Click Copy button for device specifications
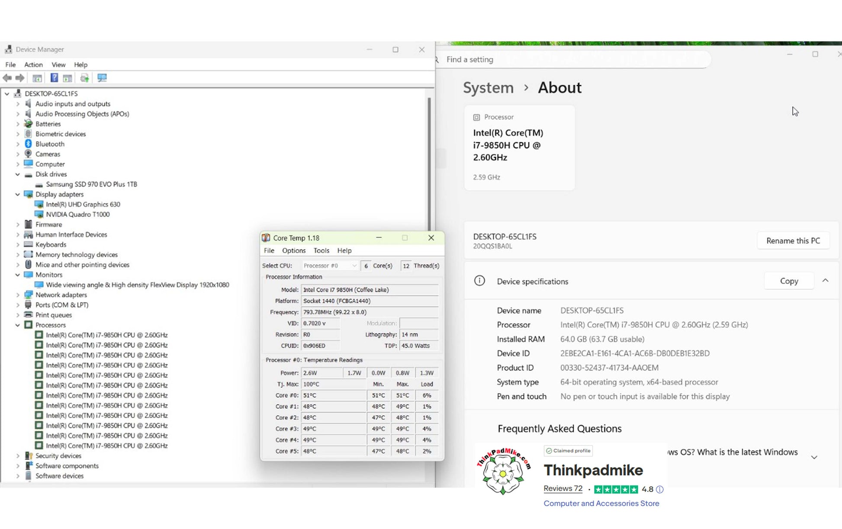842x529 pixels. (789, 281)
